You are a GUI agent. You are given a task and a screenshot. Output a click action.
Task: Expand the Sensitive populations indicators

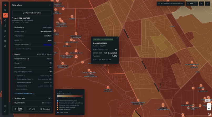coord(33,82)
